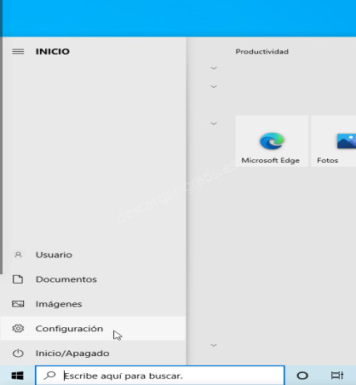This screenshot has height=385, width=356.
Task: Click the Windows Start button
Action: [x=18, y=376]
